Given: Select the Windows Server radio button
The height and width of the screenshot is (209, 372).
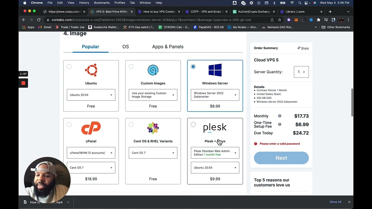Looking at the screenshot, I should click(x=193, y=67).
